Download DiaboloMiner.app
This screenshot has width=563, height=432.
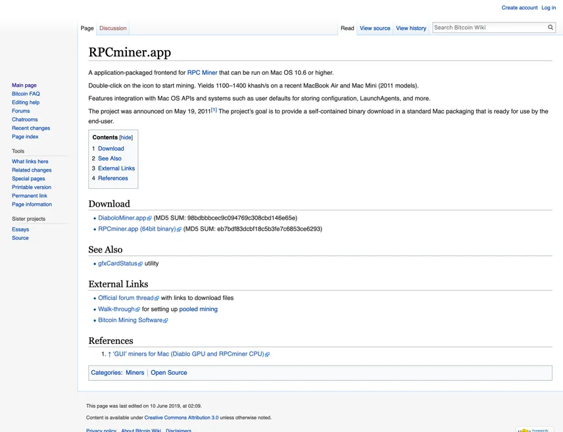124,218
